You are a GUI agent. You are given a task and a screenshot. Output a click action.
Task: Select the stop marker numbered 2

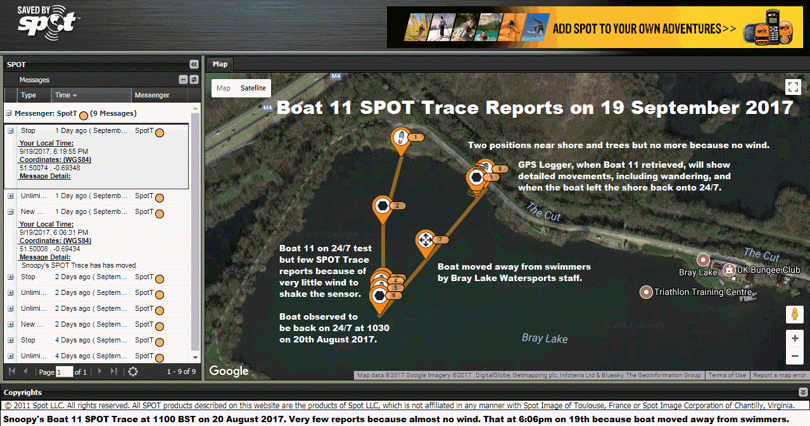(382, 206)
